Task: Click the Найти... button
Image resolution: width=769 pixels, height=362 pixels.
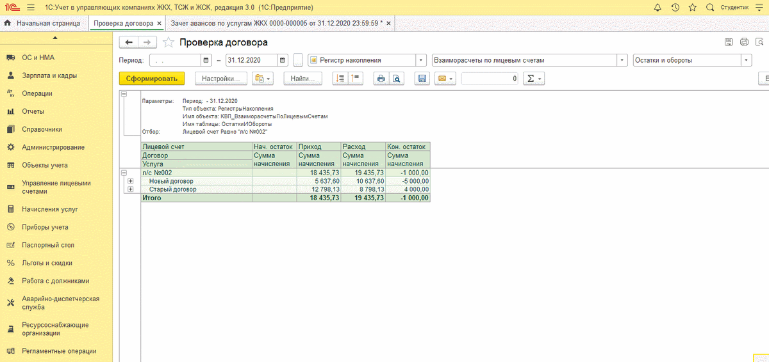Action: (302, 79)
